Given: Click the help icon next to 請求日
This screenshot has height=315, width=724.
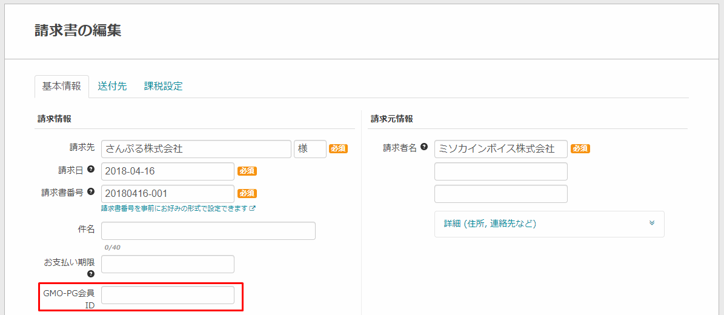Looking at the screenshot, I should [x=91, y=169].
